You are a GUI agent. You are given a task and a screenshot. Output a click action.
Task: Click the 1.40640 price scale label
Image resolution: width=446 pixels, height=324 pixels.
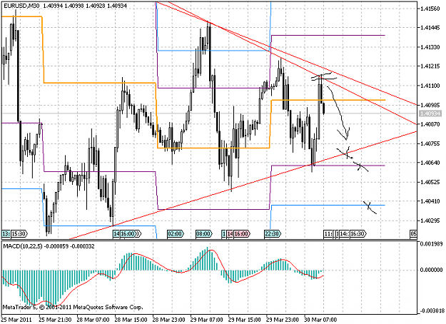430,163
